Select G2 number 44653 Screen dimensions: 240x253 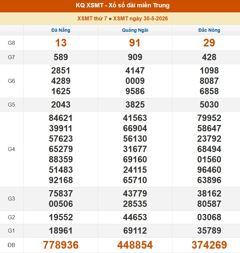(x=135, y=217)
